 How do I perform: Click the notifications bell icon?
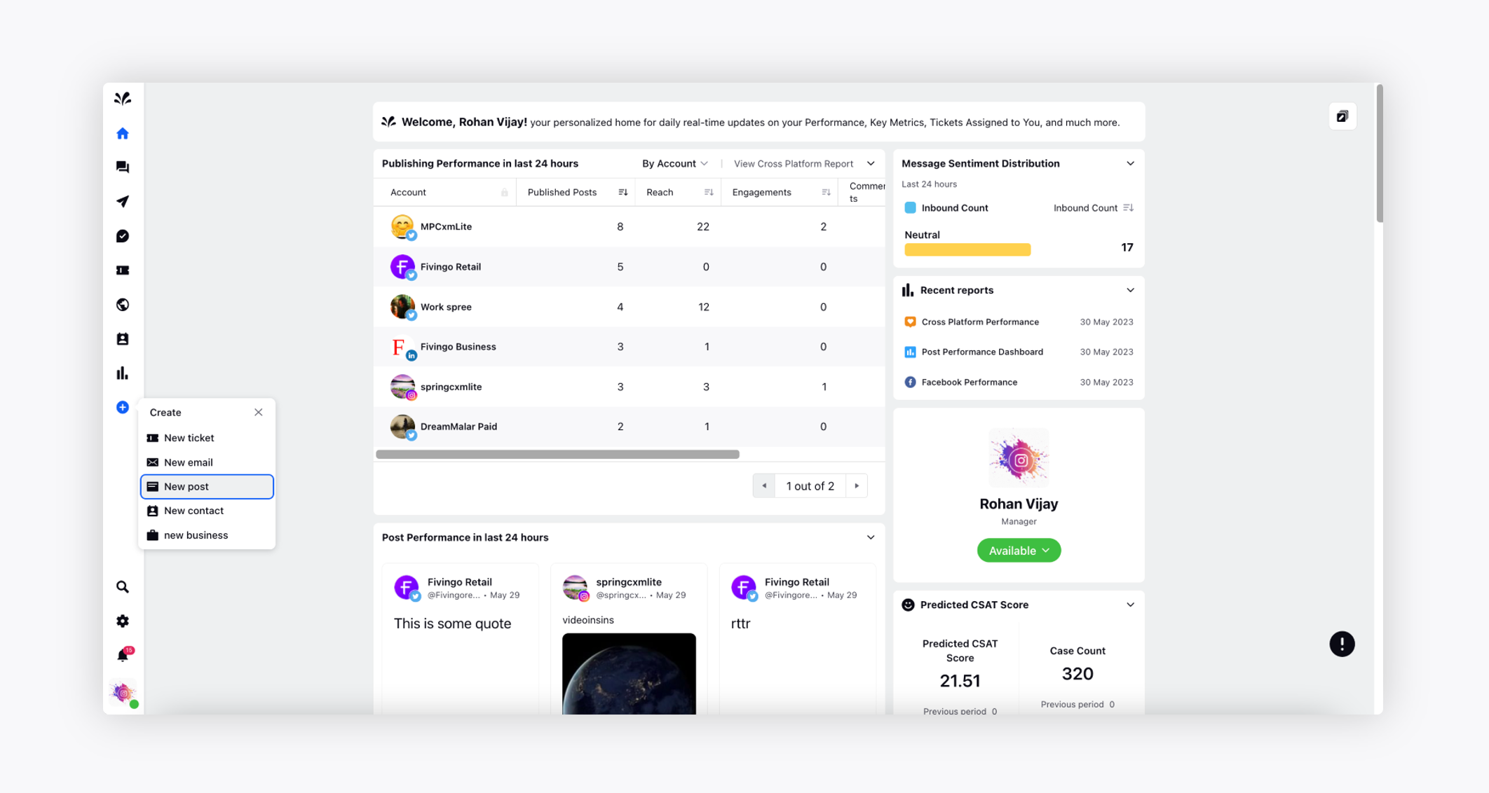[x=123, y=656]
